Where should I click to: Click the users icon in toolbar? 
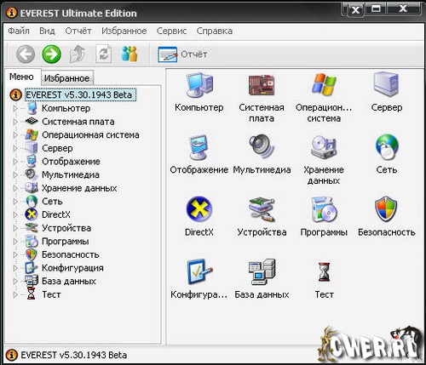[130, 54]
